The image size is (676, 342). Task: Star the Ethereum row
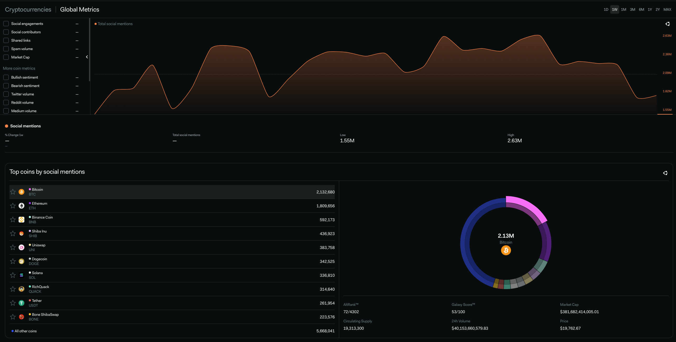click(x=13, y=206)
